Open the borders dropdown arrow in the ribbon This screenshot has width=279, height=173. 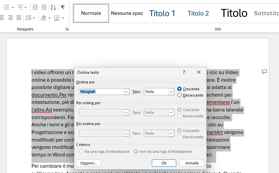[x=63, y=18]
